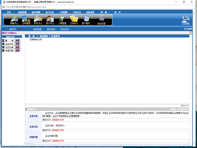Open the 企业文化 section in the bottom table
Image resolution: width=197 pixels, height=148 pixels.
[33, 116]
